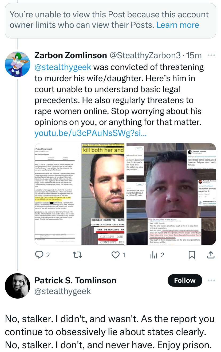The width and height of the screenshot is (221, 352).
Task: Open the @stealthygeek mention in Zarbon's post
Action: point(63,67)
